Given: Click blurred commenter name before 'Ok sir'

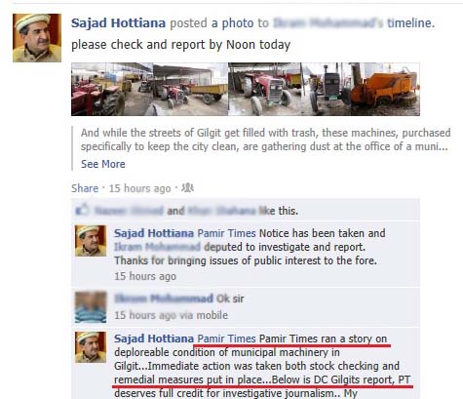Looking at the screenshot, I should (x=164, y=299).
